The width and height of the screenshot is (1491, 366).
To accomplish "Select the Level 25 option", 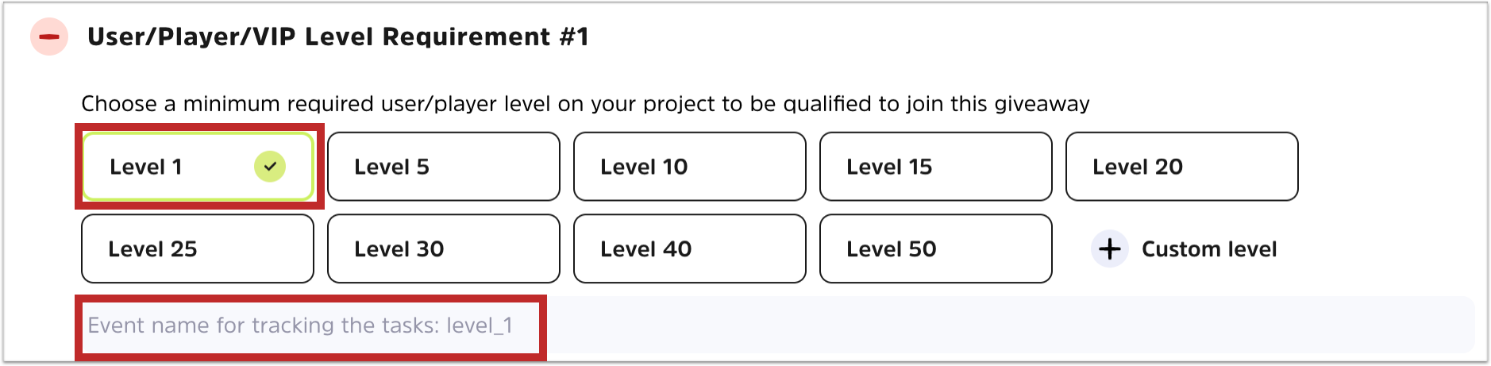I will 197,249.
